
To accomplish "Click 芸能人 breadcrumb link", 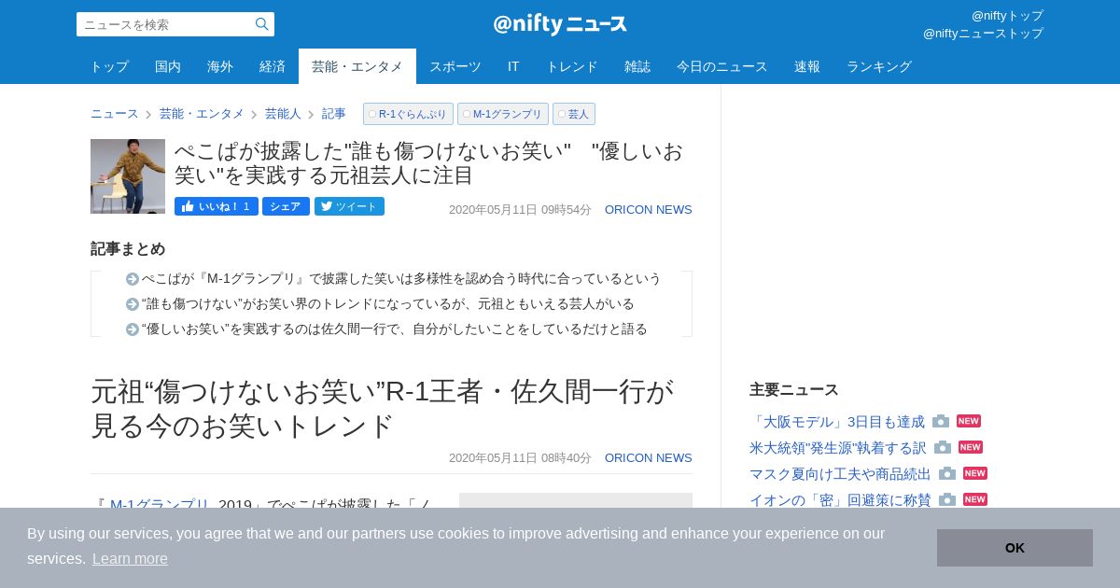I will (283, 114).
